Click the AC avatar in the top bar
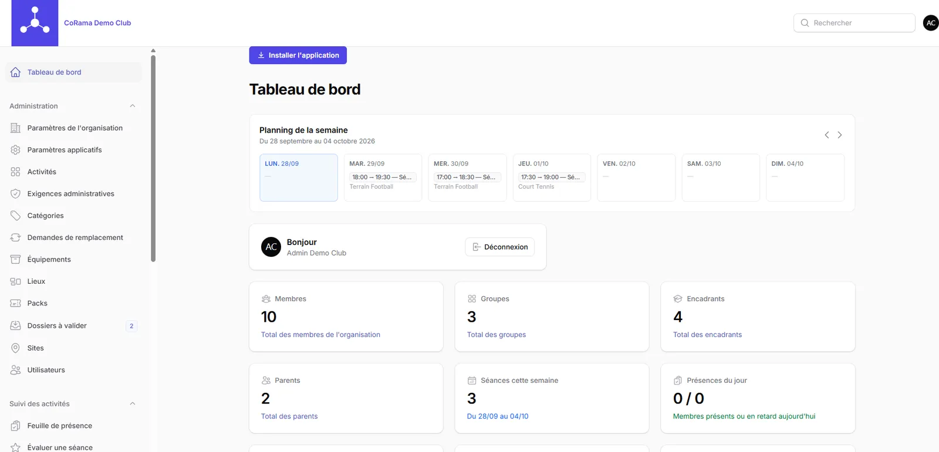The image size is (939, 452). pyautogui.click(x=931, y=23)
